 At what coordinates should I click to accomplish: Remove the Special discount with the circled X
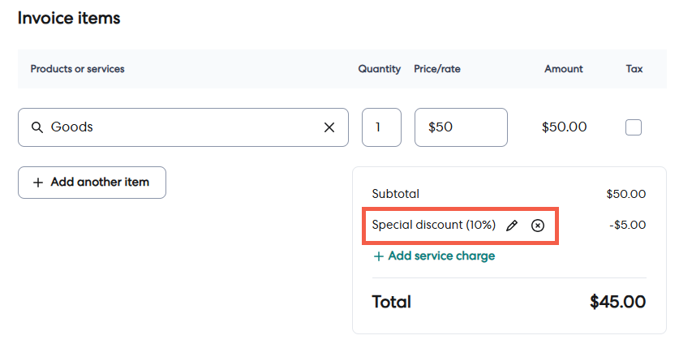tap(537, 226)
